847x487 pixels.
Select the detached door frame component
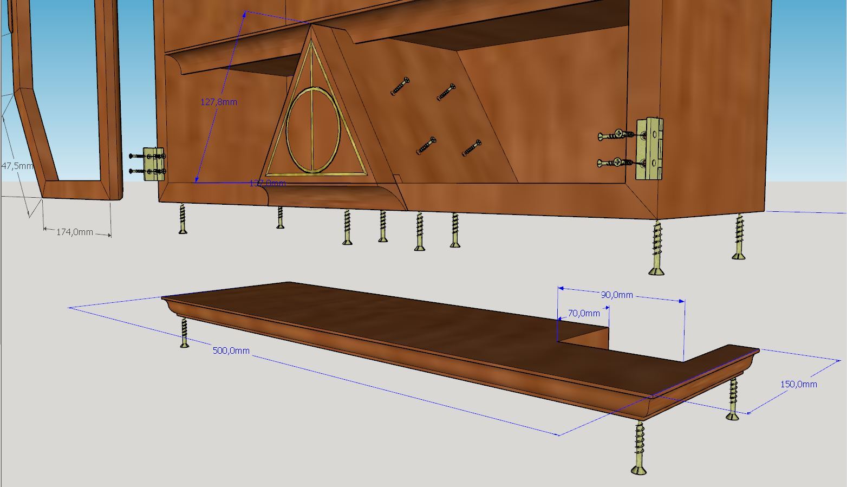click(65, 100)
